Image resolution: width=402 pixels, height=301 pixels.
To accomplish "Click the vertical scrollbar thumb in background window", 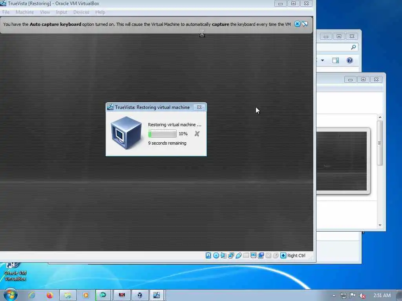I will pyautogui.click(x=380, y=143).
